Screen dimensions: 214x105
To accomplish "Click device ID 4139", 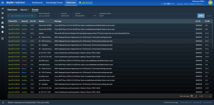I will point(32,25).
